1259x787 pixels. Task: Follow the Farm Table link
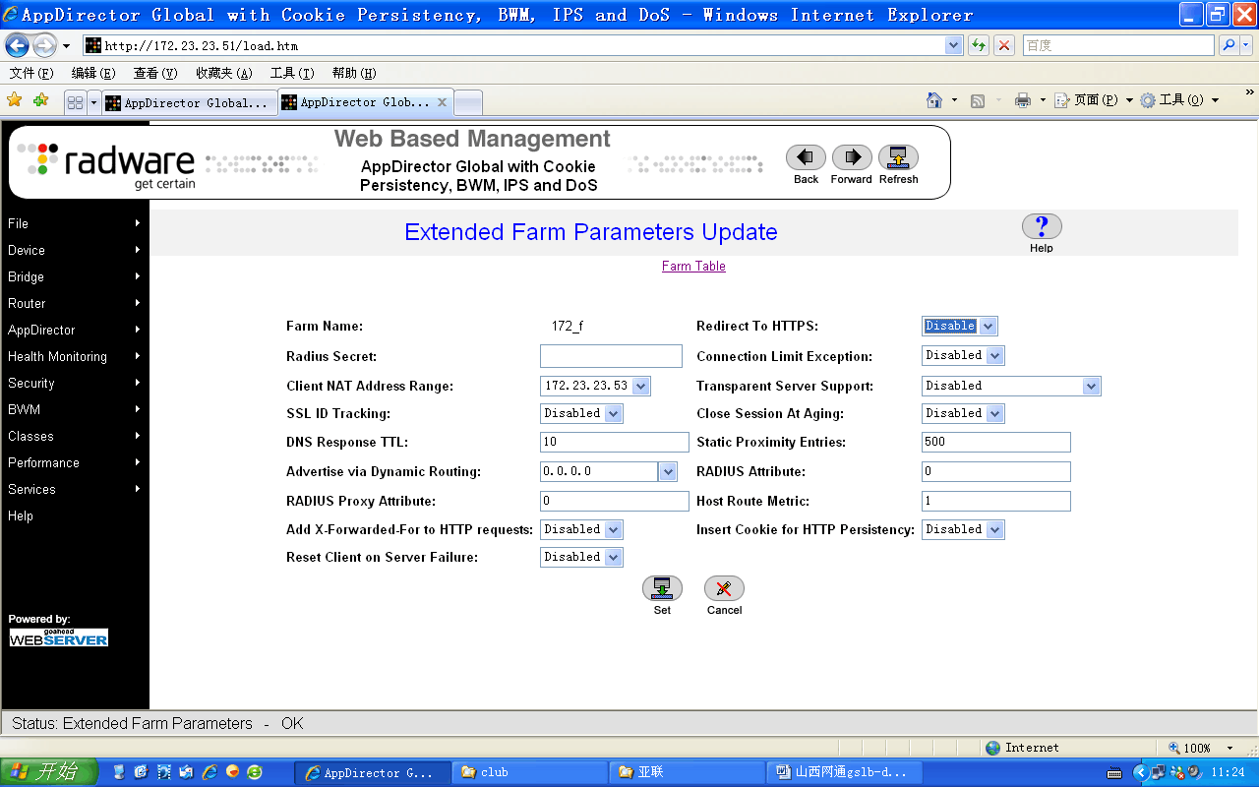pos(693,266)
